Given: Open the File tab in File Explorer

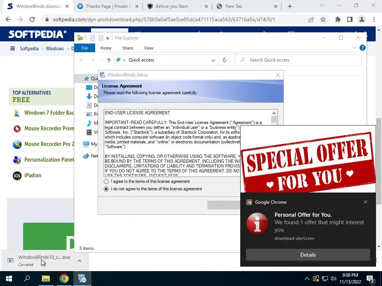Looking at the screenshot, I should (x=85, y=48).
